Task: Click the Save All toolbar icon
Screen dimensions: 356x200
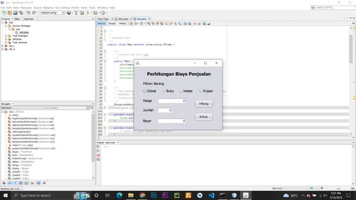Action: tap(21, 13)
